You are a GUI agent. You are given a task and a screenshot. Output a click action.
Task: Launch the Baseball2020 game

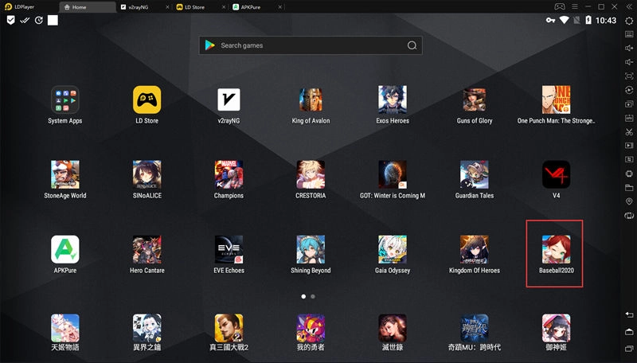point(555,250)
